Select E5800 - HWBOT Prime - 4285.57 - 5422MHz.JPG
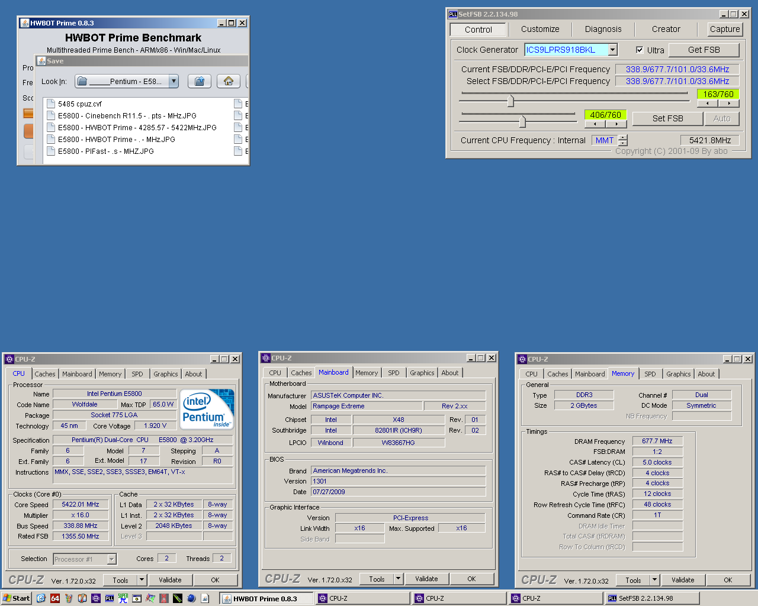 [131, 127]
